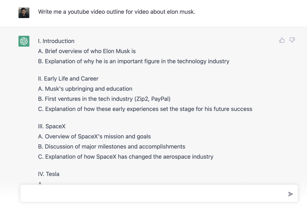Click the user profile photo avatar
The width and height of the screenshot is (307, 206).
pyautogui.click(x=24, y=13)
